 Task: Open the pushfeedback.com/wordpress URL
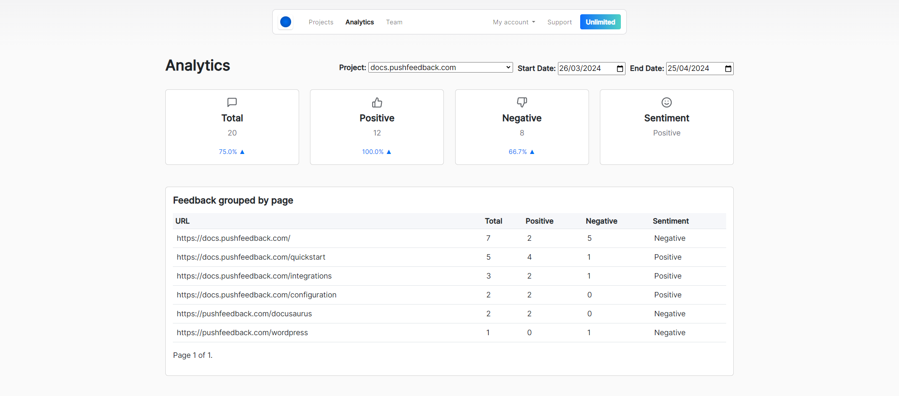click(242, 333)
